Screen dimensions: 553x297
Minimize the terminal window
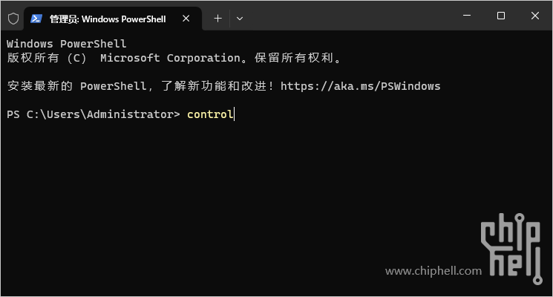pyautogui.click(x=467, y=16)
